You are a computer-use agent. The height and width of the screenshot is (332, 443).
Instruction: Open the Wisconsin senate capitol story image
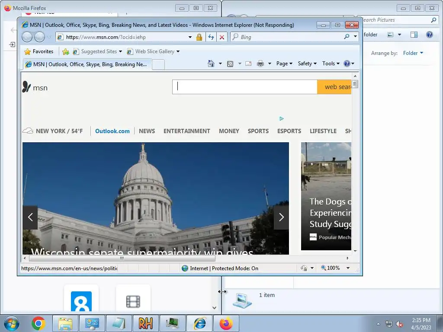click(156, 198)
